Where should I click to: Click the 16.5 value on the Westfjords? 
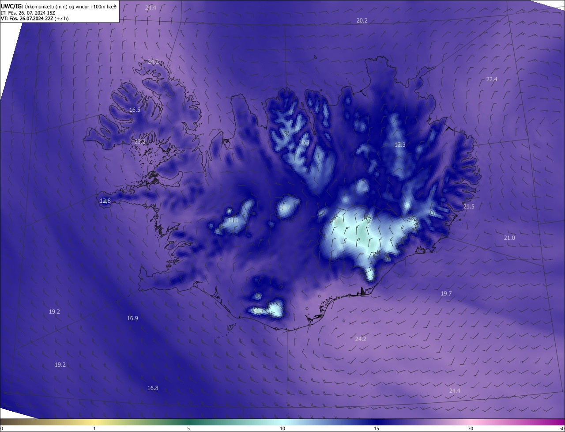point(135,110)
